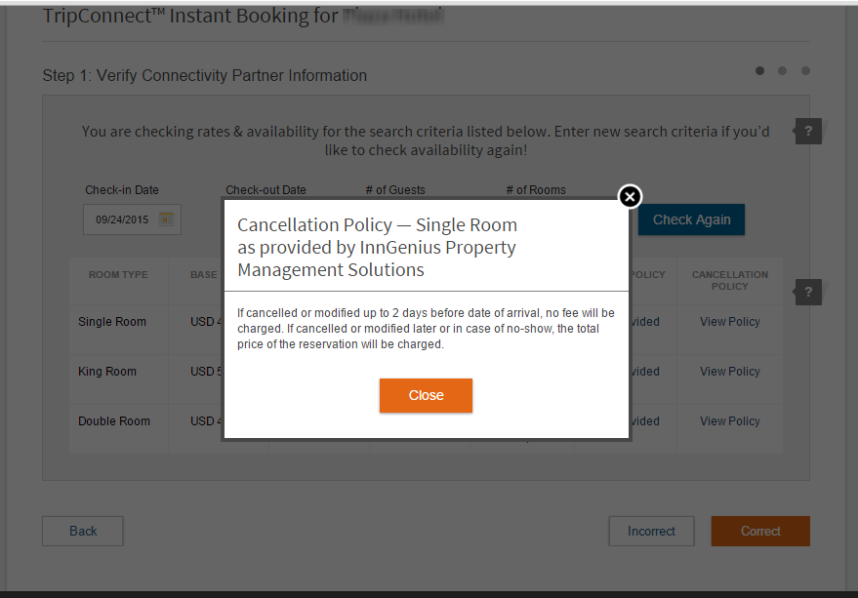858x598 pixels.
Task: Click the Room Type column header
Action: [118, 275]
